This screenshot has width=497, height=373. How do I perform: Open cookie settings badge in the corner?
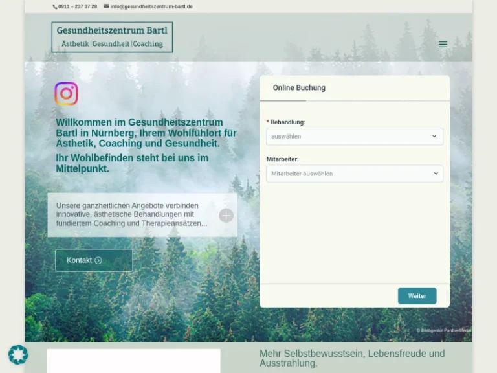(18, 354)
